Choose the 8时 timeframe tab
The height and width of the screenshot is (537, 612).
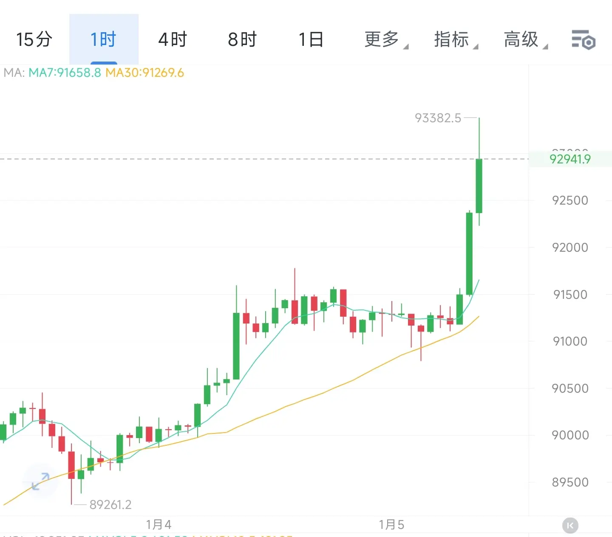point(242,39)
